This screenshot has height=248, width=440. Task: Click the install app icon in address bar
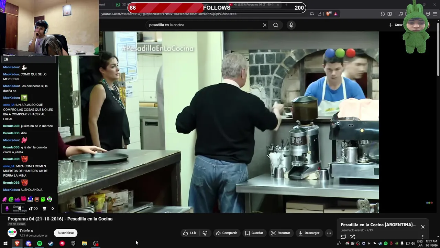tap(312, 14)
